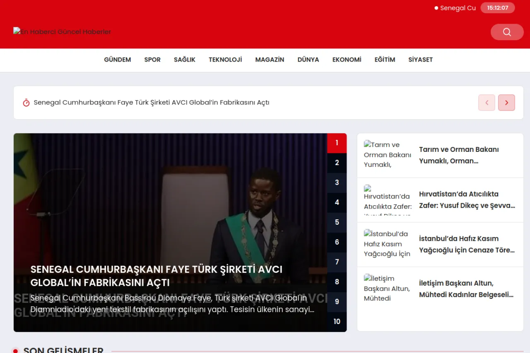Screen dimensions: 530x353
Task: Open Eğitim menu section
Action: [x=385, y=60]
